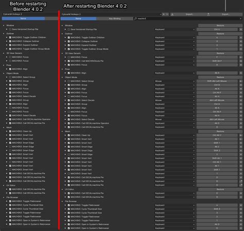Click the back-arrow icon on the Select Group row

coord(241,81)
